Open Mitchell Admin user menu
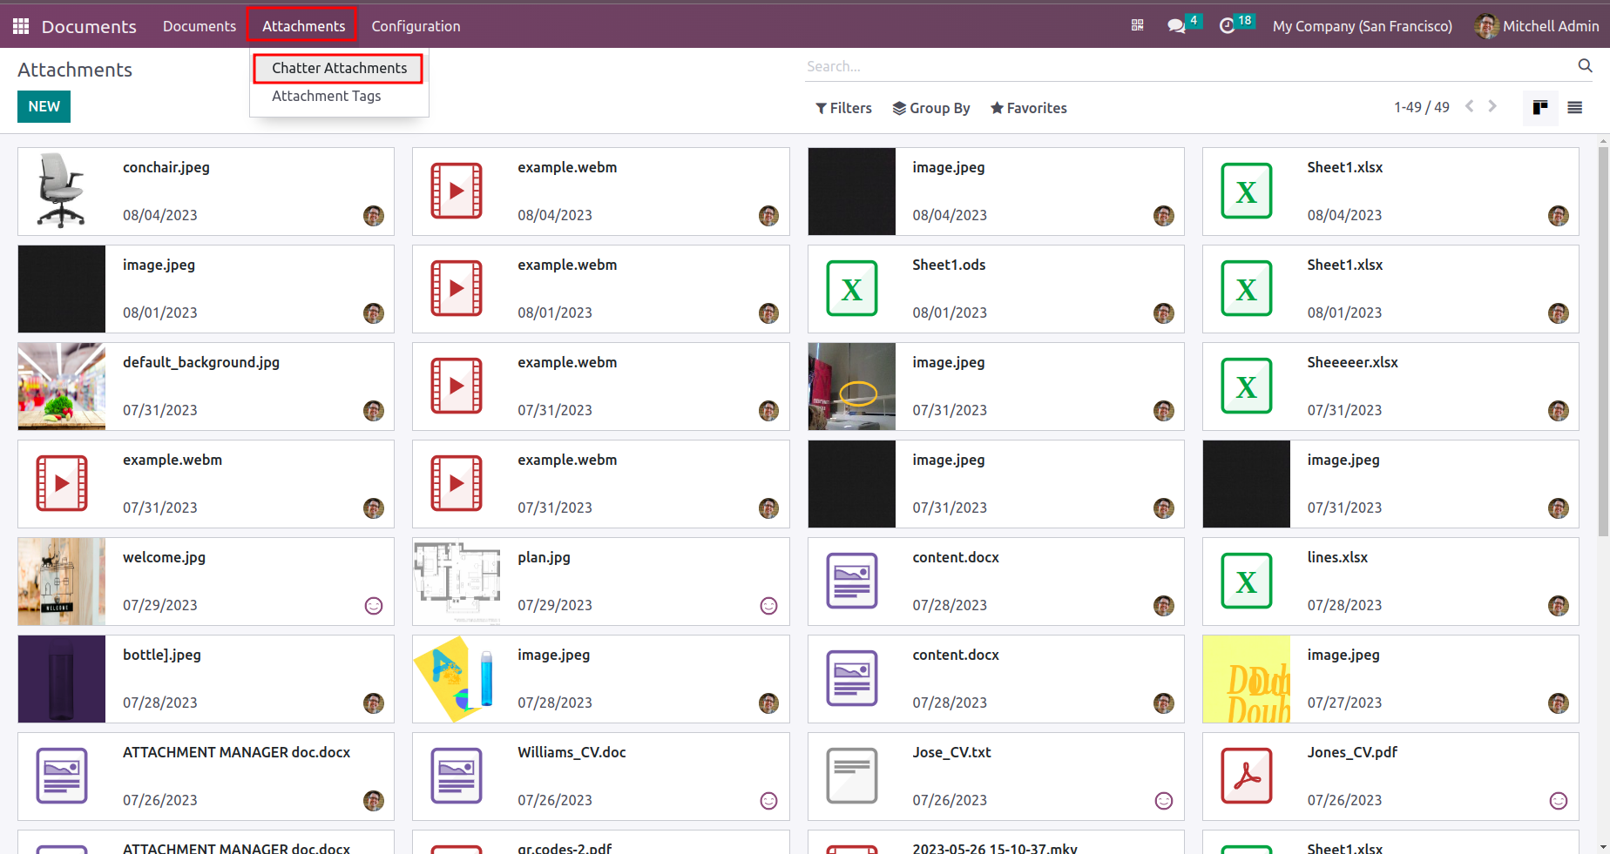1610x854 pixels. tap(1537, 26)
